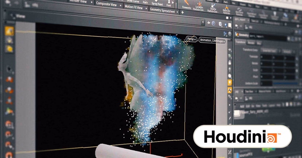Open the round help icon above Persp
The width and height of the screenshot is (302, 158).
(229, 34)
